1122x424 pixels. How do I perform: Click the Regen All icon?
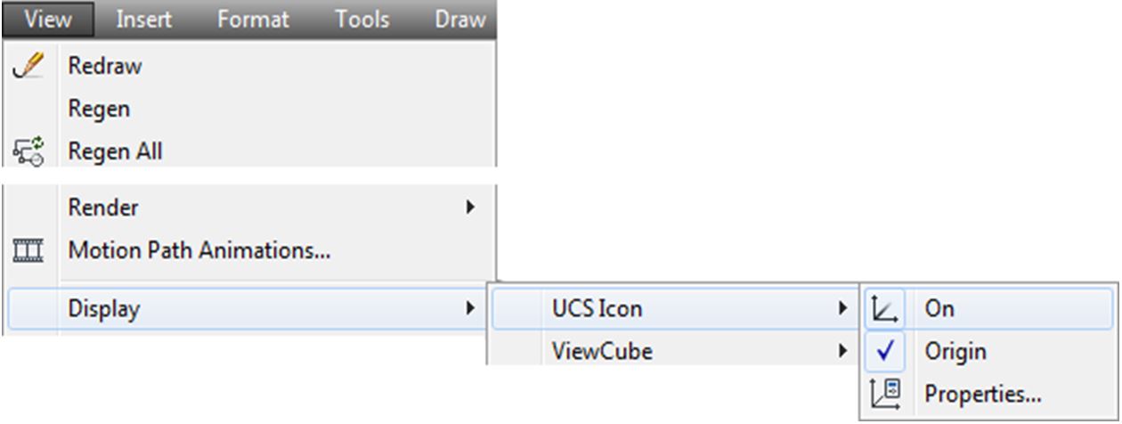pyautogui.click(x=28, y=151)
